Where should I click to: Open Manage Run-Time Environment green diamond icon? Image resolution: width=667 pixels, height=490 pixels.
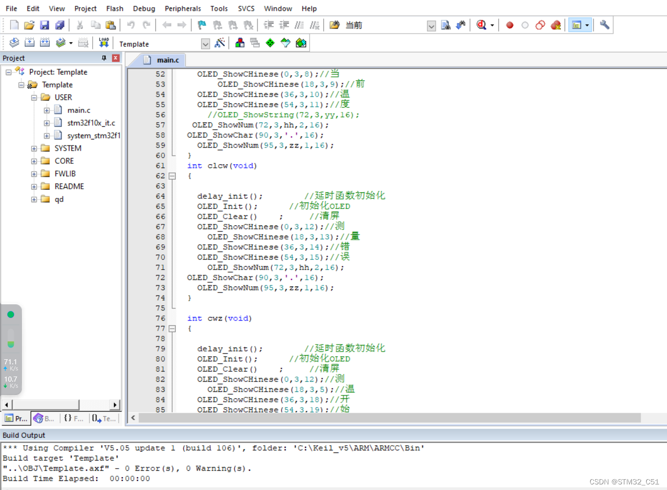point(270,43)
